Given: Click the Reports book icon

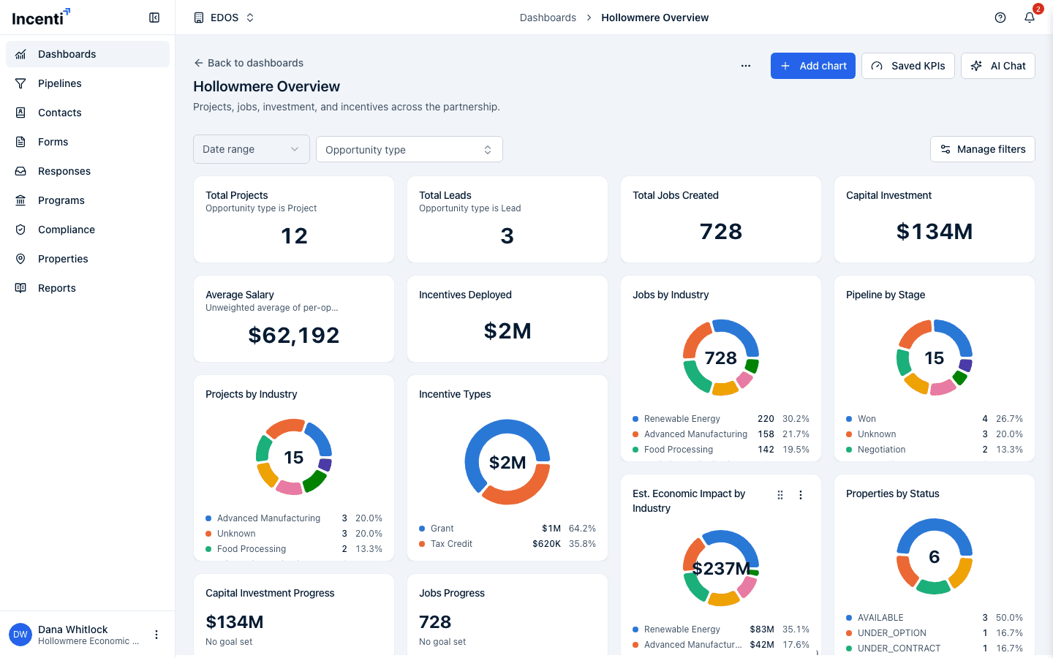Looking at the screenshot, I should pos(20,288).
